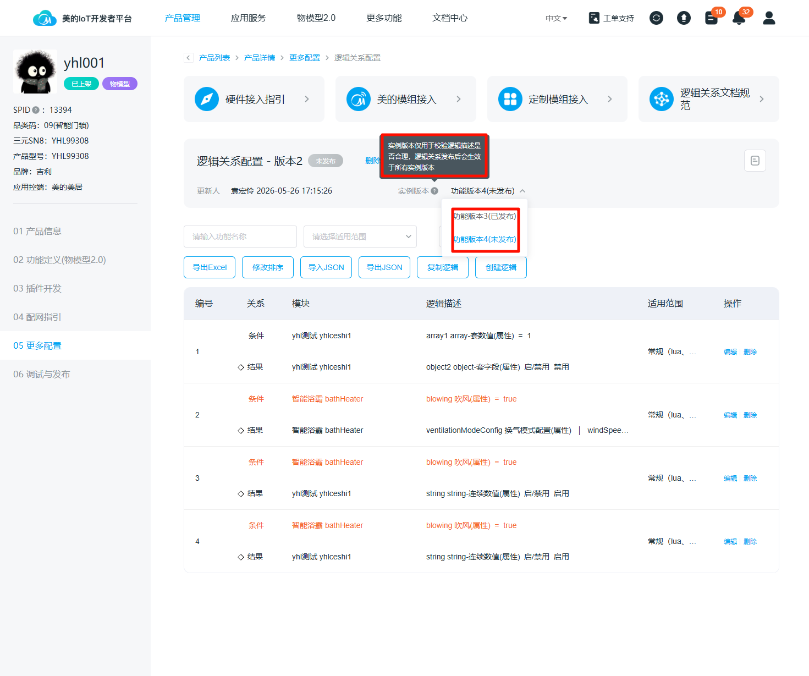This screenshot has width=809, height=676.
Task: Click the Midea module access icon
Action: [359, 99]
